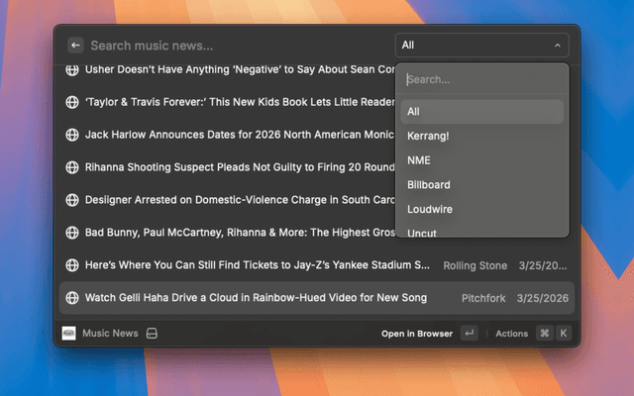Collapse the All source filter dropdown
The image size is (634, 396).
[482, 46]
